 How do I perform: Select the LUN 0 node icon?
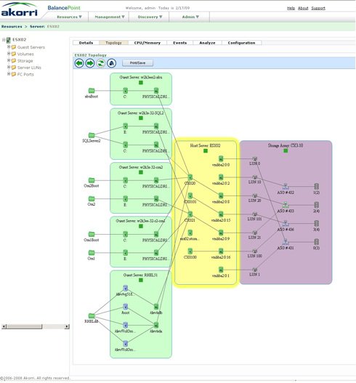point(255,158)
